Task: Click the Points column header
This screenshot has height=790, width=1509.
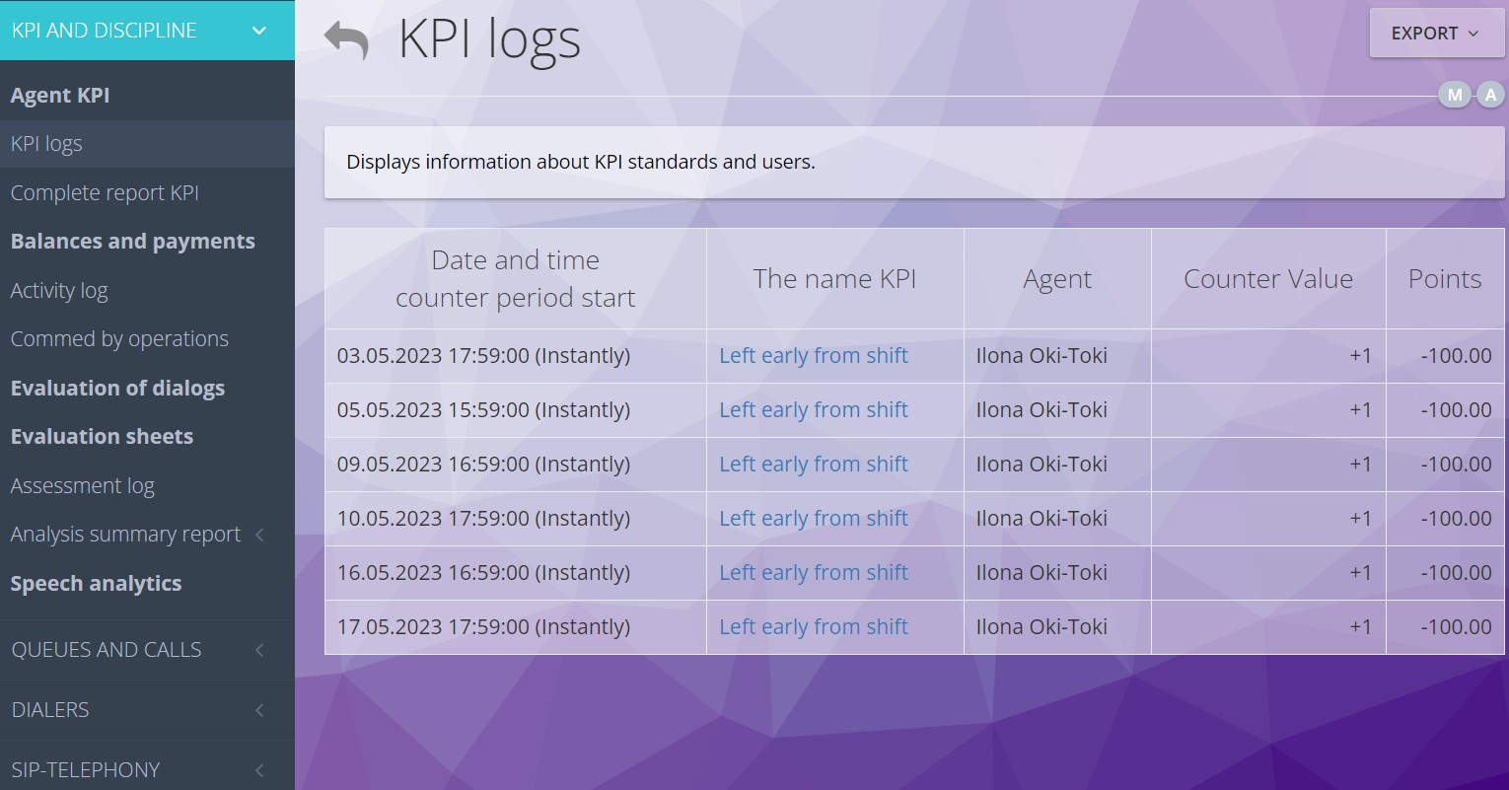Action: pyautogui.click(x=1445, y=279)
